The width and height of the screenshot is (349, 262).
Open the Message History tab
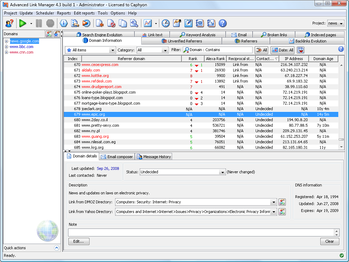click(154, 157)
